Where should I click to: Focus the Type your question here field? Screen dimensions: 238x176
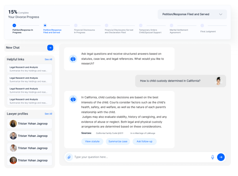tap(141, 157)
